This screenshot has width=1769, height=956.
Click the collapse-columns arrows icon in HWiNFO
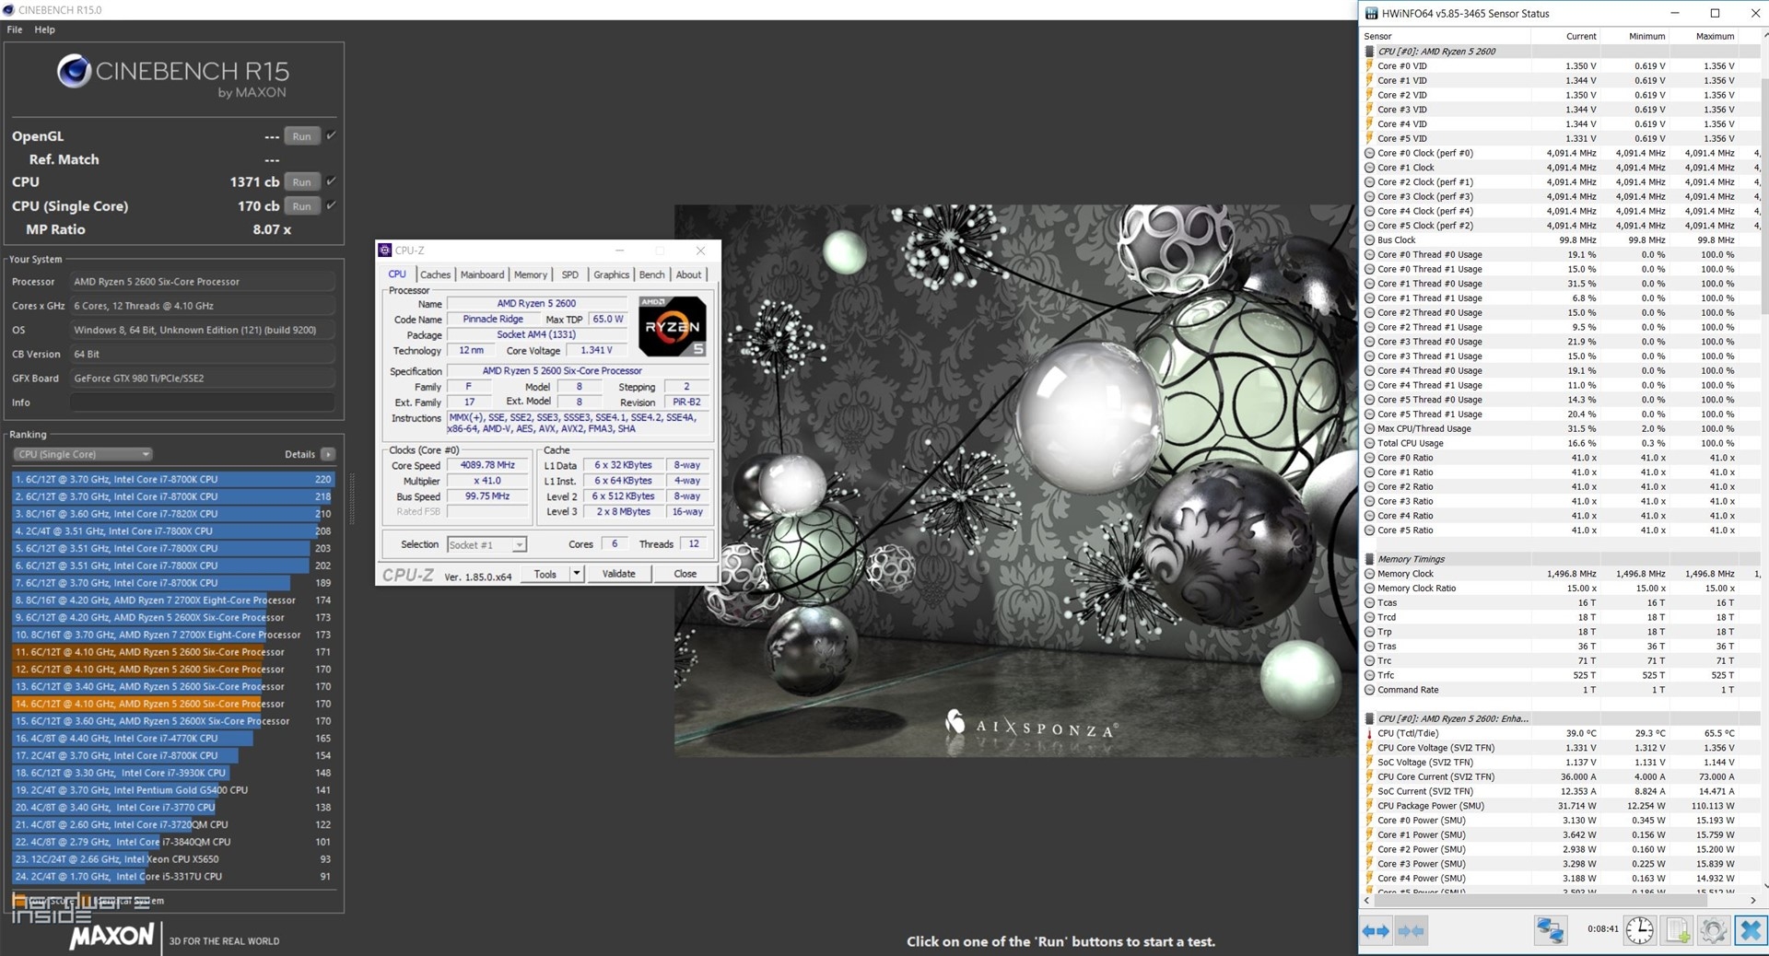1411,930
